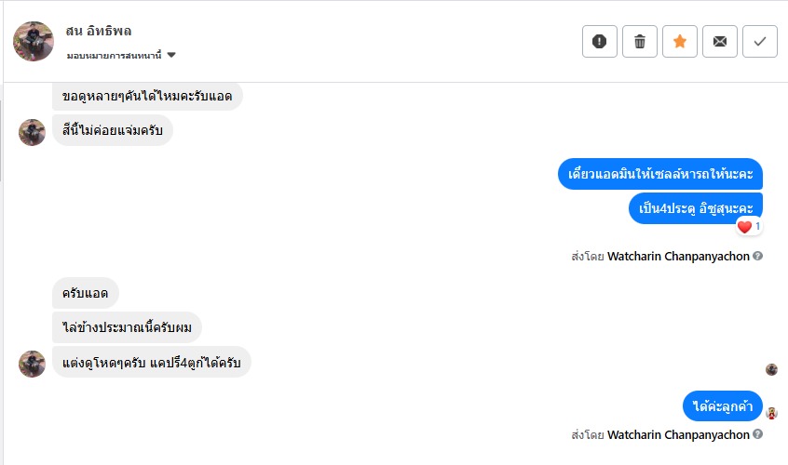Click avatar beside สีนี้ไม่ค่อยแจ่มครับ message
The width and height of the screenshot is (788, 465).
tap(33, 132)
